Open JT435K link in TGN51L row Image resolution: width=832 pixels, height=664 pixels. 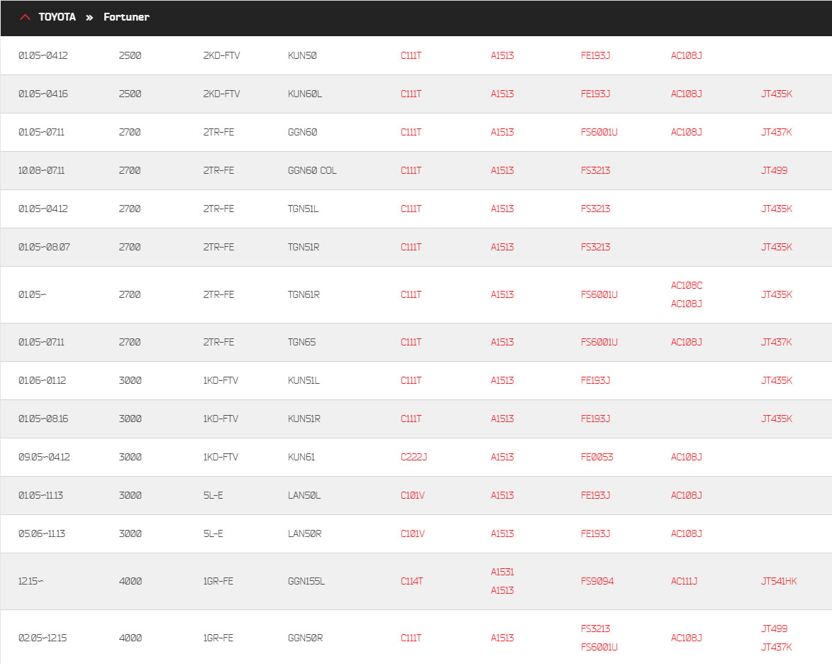click(776, 209)
